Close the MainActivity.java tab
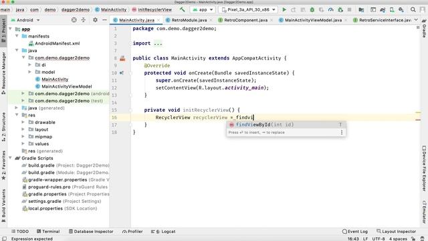 pyautogui.click(x=158, y=20)
